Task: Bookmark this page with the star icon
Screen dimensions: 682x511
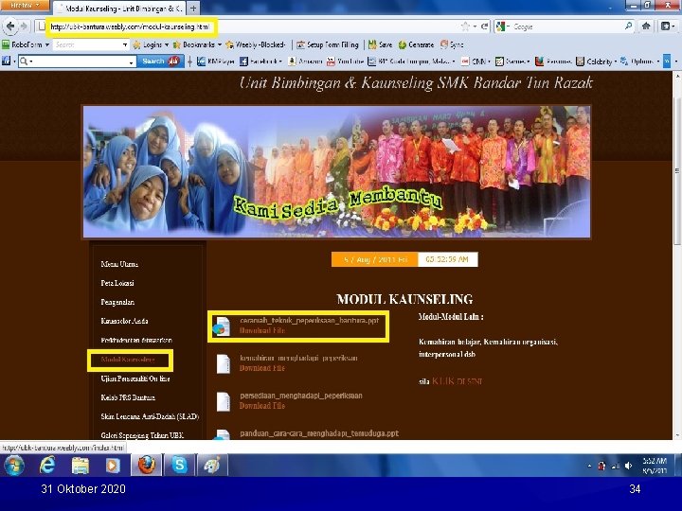Action: pyautogui.click(x=465, y=26)
